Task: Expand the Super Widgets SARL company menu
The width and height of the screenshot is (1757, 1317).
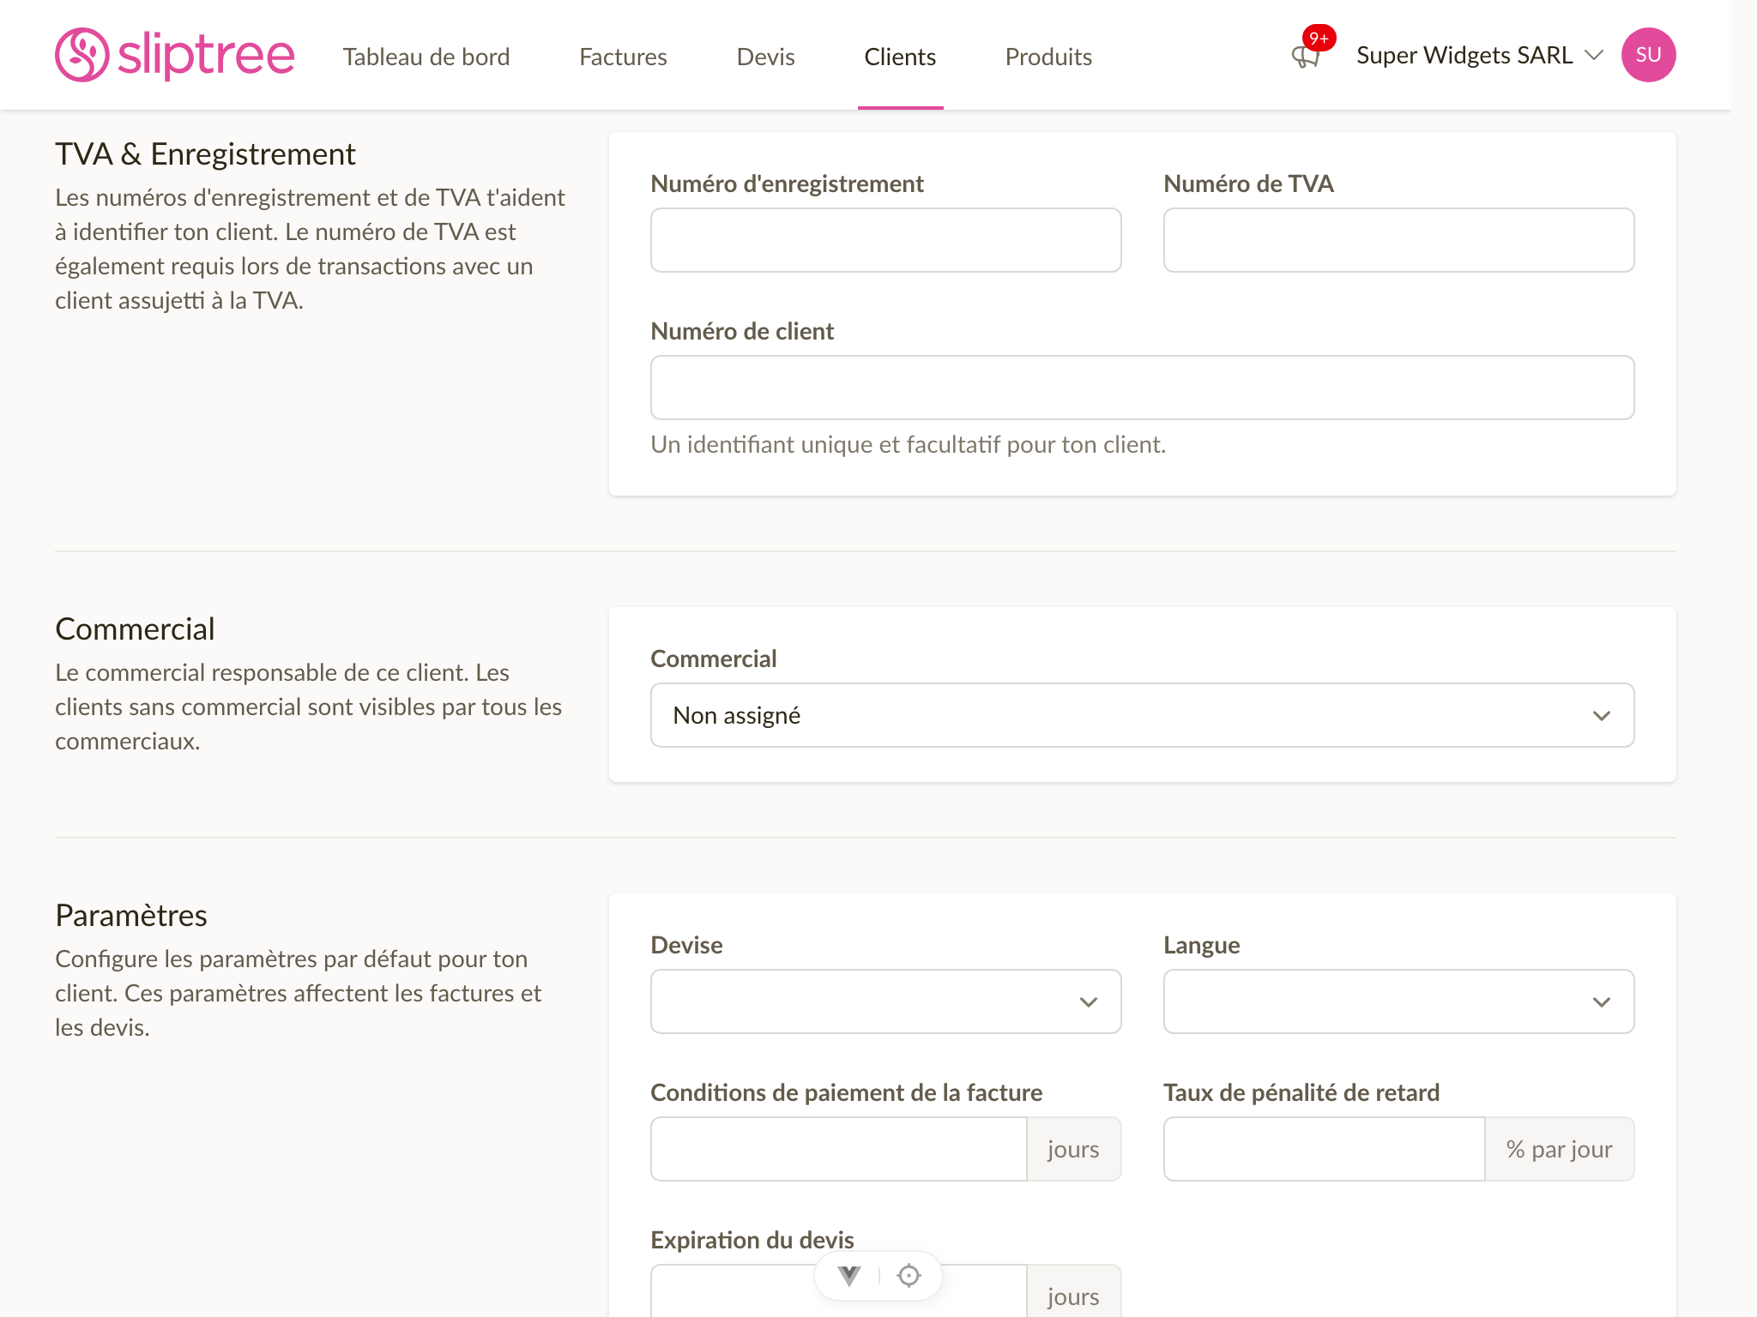Action: pos(1479,55)
